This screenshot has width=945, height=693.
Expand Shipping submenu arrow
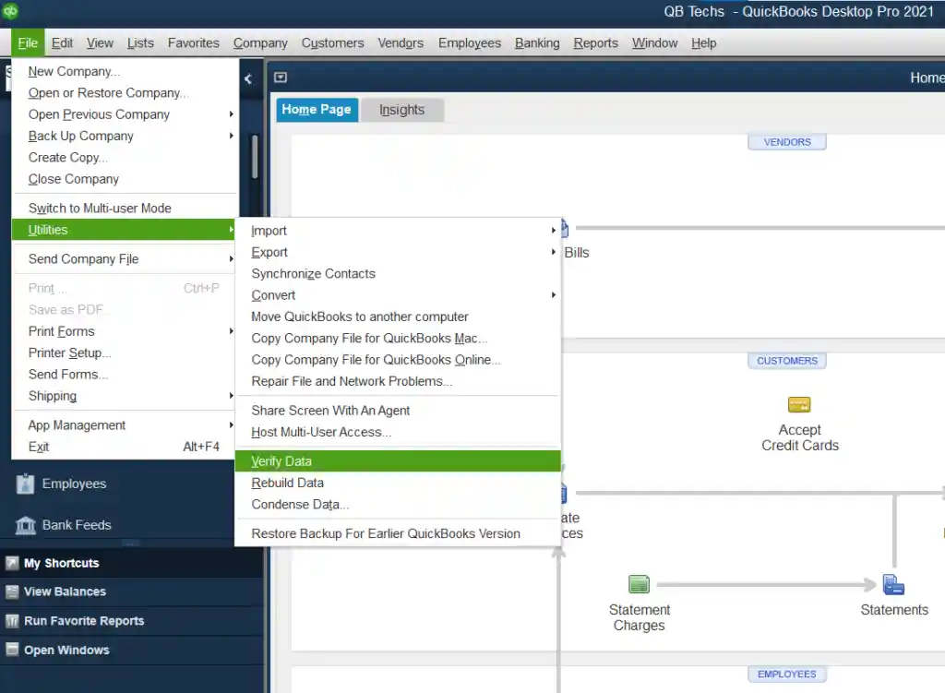231,396
